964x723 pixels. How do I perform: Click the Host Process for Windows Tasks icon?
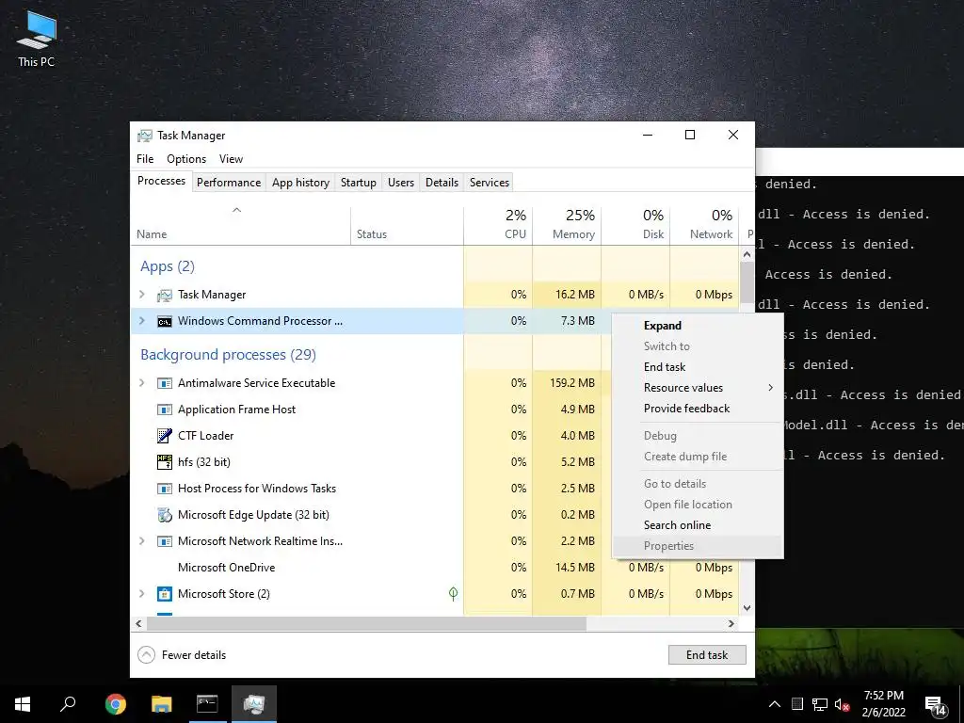tap(164, 489)
